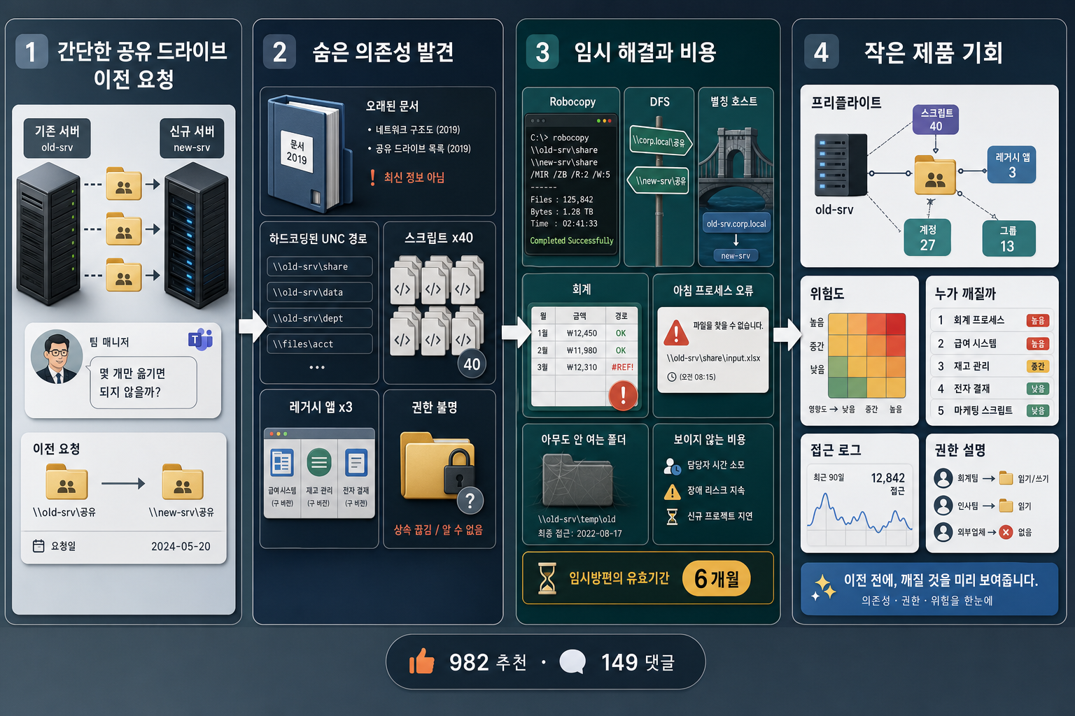This screenshot has width=1075, height=716.
Task: Click the hourglass icon beside 임시방편의 유효기간
Action: [547, 578]
